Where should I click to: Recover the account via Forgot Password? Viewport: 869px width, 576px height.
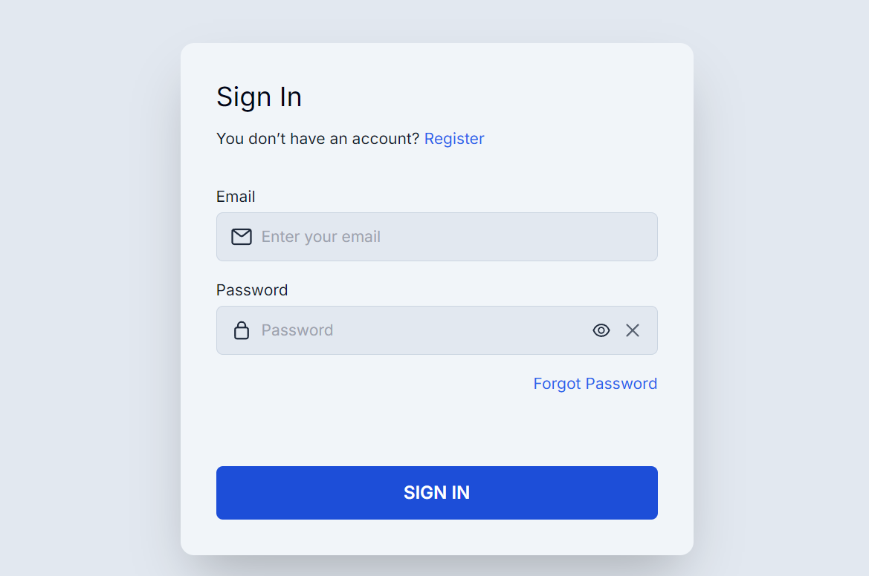595,384
